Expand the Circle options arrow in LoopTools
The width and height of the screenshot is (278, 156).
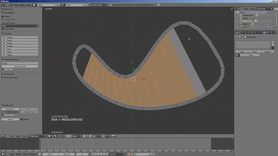pos(4,40)
